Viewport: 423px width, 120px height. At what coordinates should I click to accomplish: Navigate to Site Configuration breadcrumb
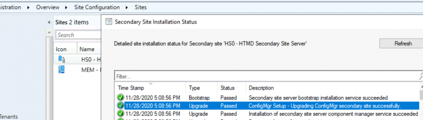point(97,7)
